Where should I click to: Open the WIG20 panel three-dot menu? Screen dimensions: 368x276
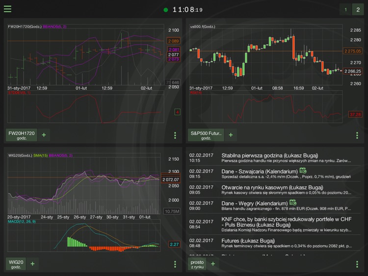coord(175,264)
